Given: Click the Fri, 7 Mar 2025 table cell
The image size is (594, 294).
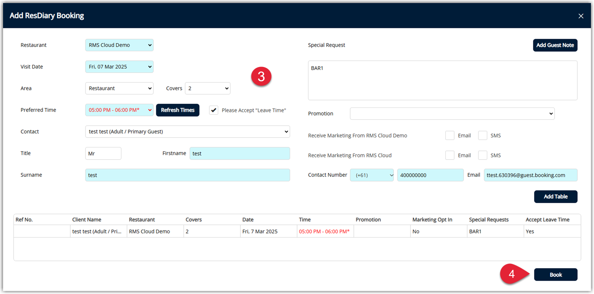Looking at the screenshot, I should (269, 231).
